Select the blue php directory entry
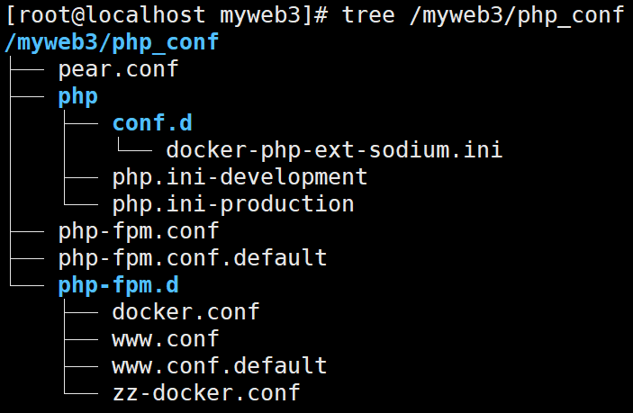 pos(78,95)
